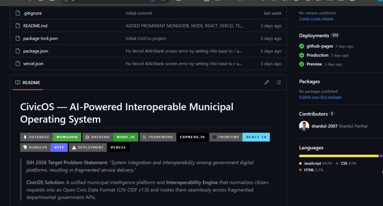This screenshot has width=383, height=206.
Task: Click purple CSS color dot
Action: [x=337, y=163]
